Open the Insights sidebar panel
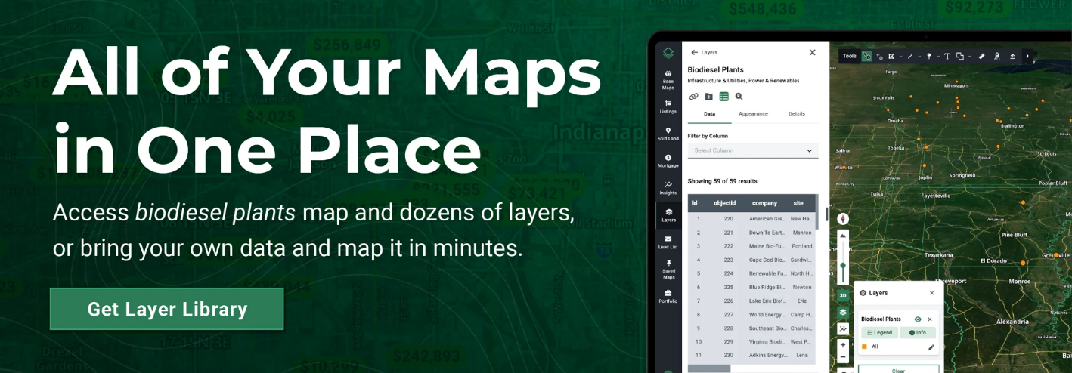 [668, 188]
